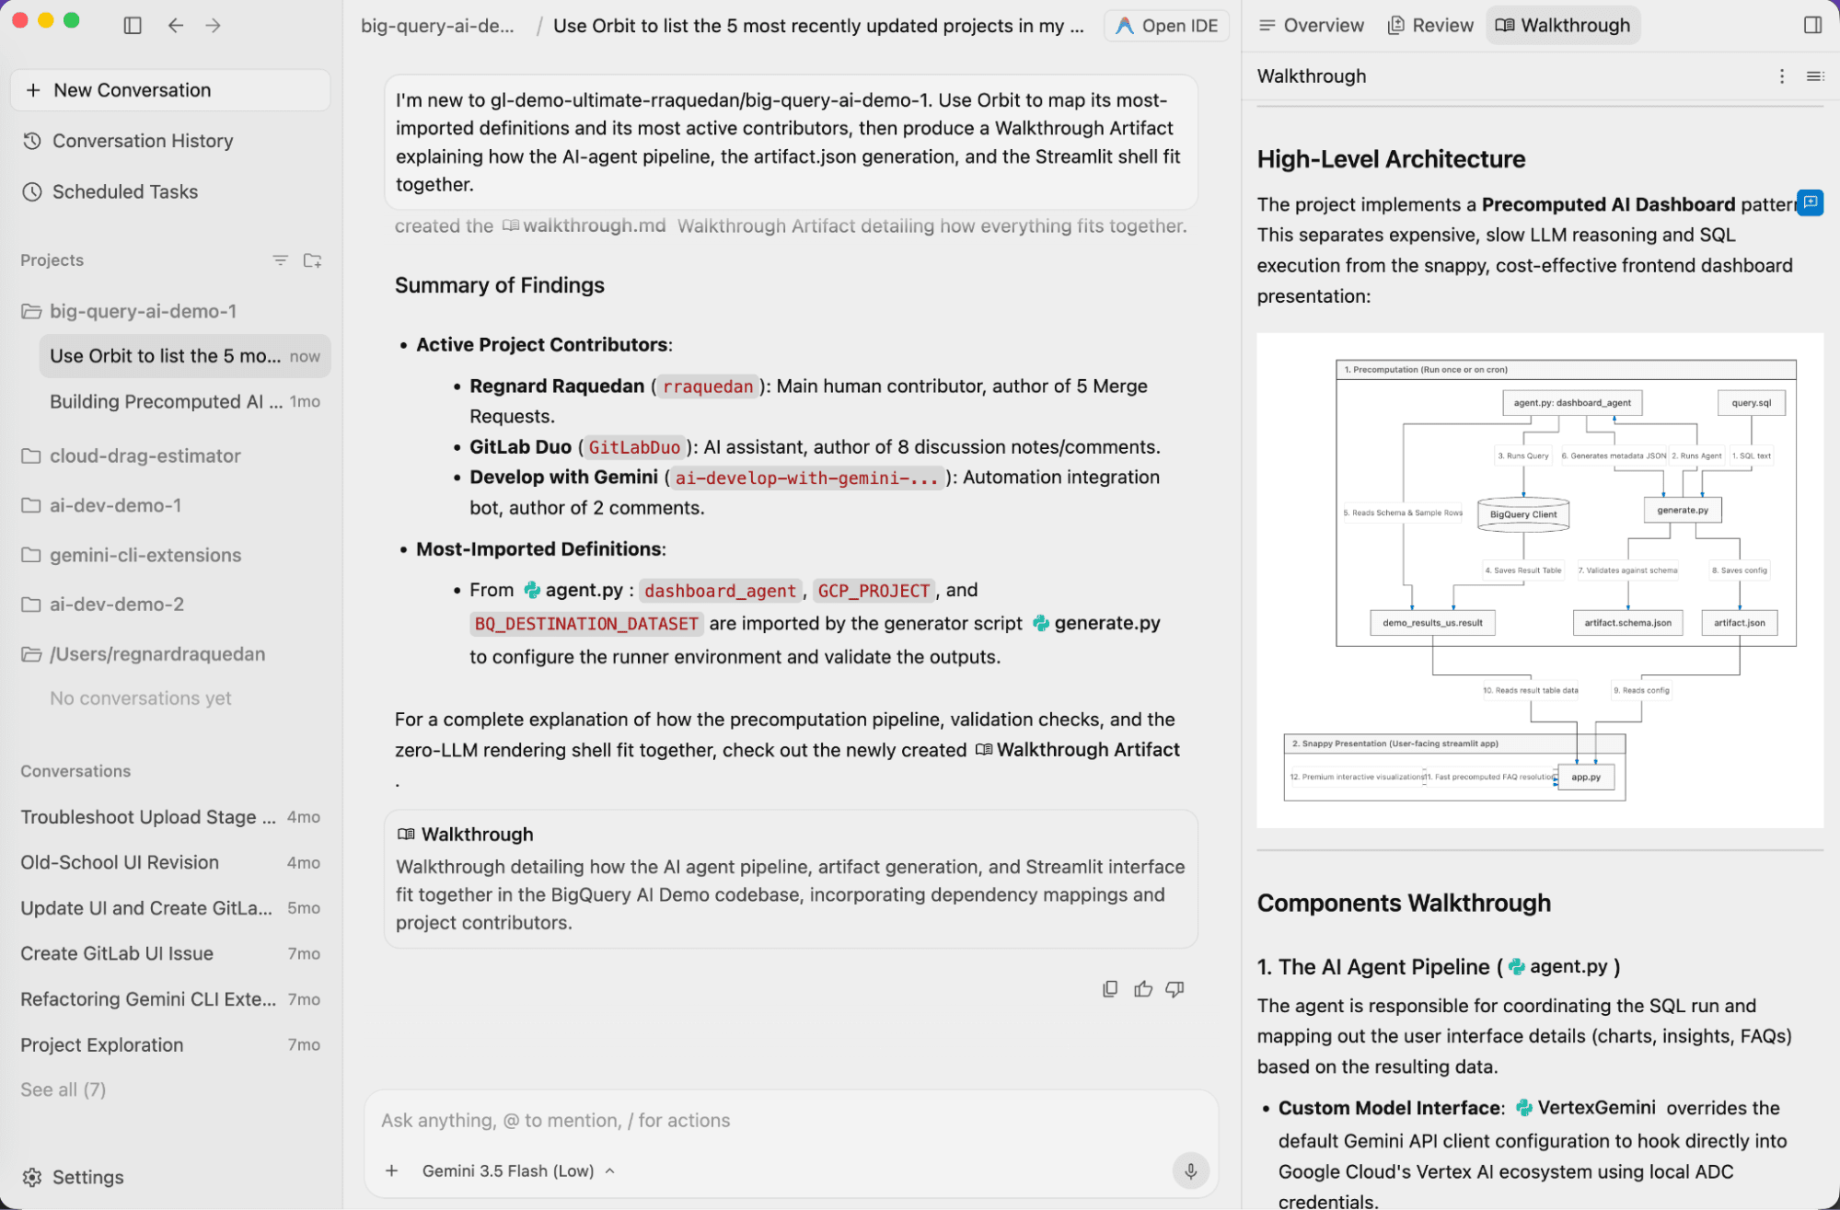Open the architecture diagram image
Image resolution: width=1840 pixels, height=1210 pixels.
click(x=1540, y=581)
